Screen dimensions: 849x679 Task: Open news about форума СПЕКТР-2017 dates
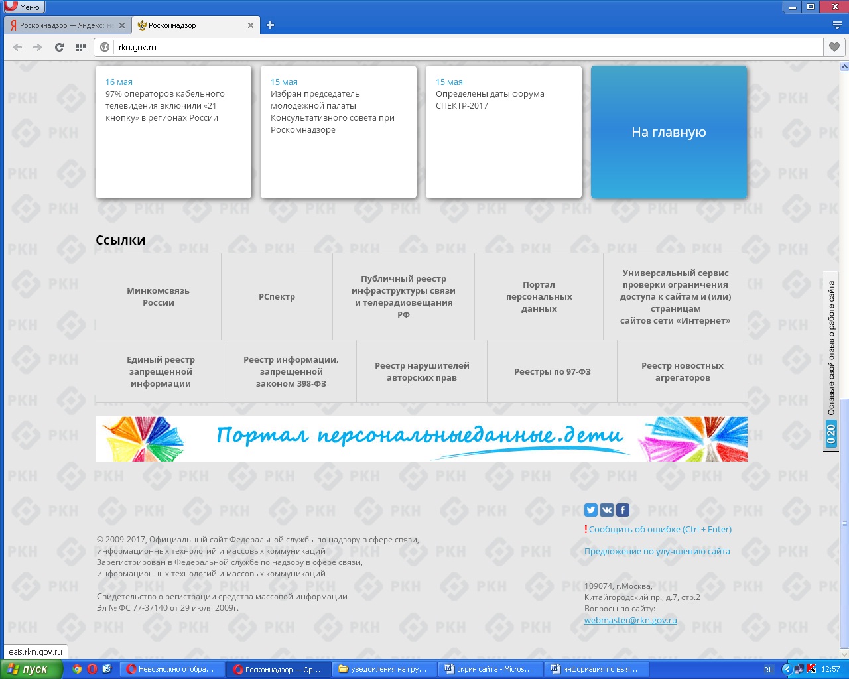(503, 131)
